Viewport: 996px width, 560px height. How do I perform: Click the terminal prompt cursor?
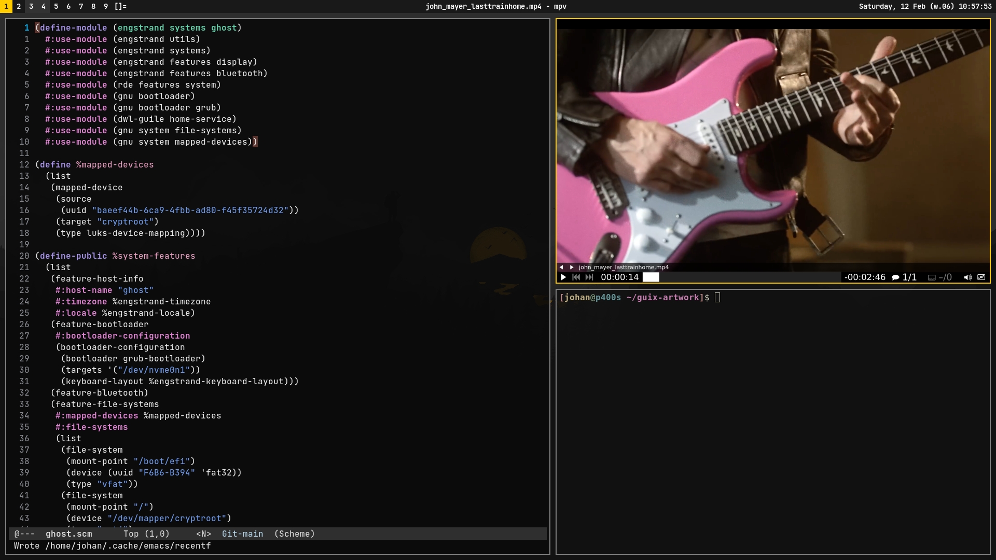point(717,298)
